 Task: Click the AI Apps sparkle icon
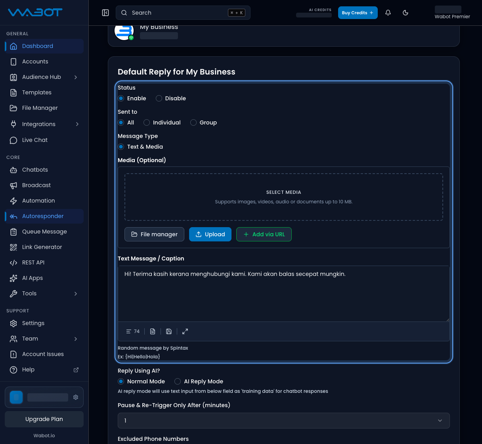pos(13,278)
